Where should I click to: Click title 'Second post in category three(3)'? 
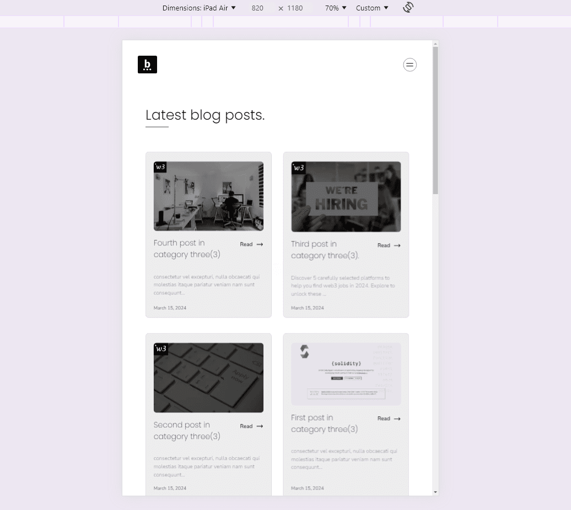pyautogui.click(x=187, y=430)
